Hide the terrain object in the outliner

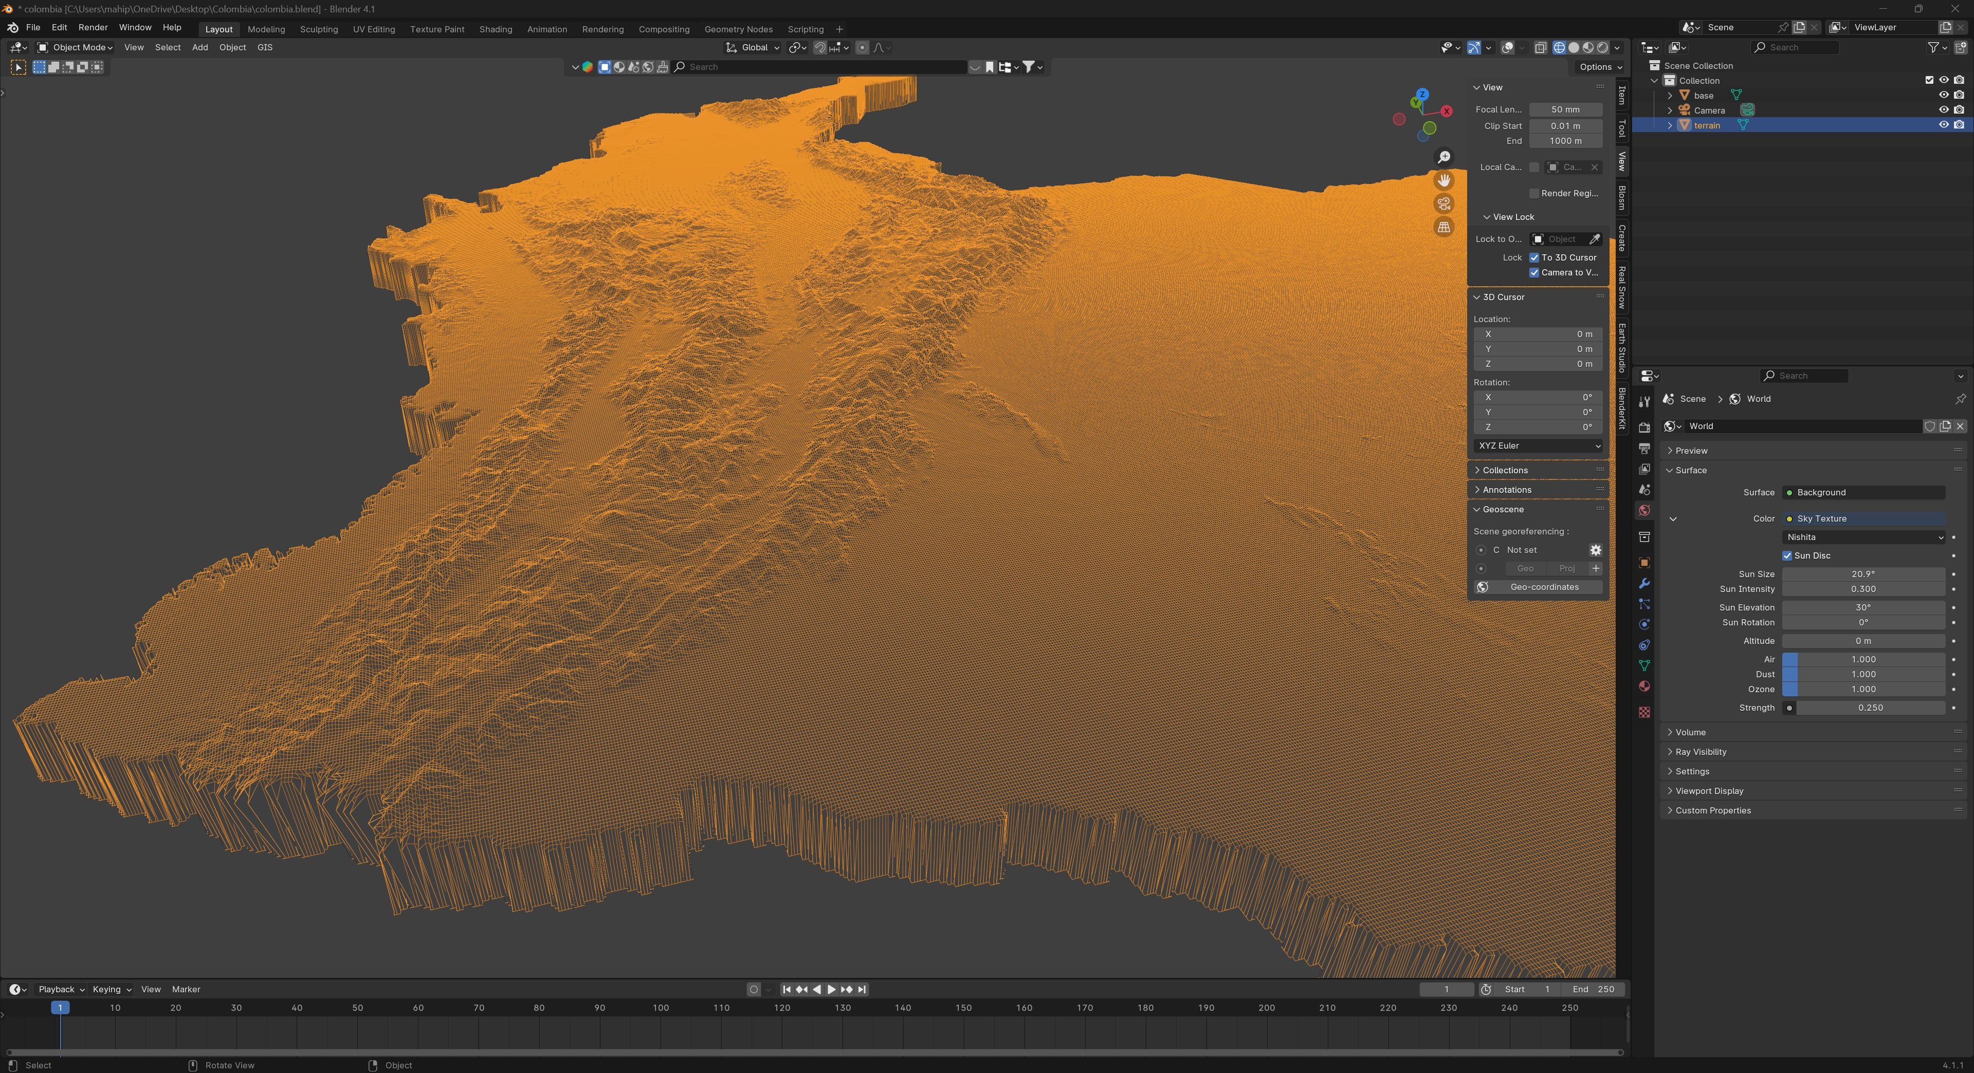1943,125
